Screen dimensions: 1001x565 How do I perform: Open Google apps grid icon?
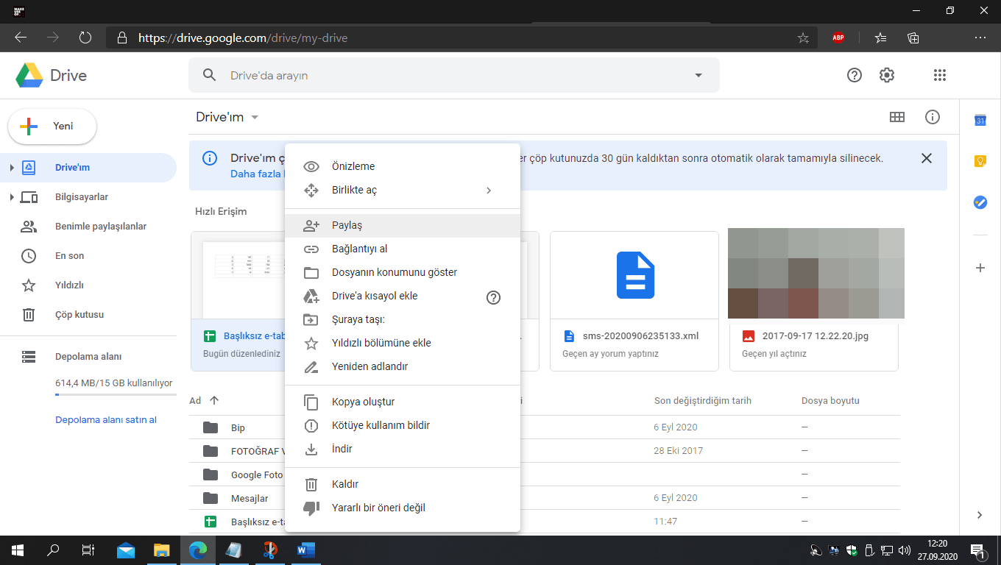[x=939, y=75]
